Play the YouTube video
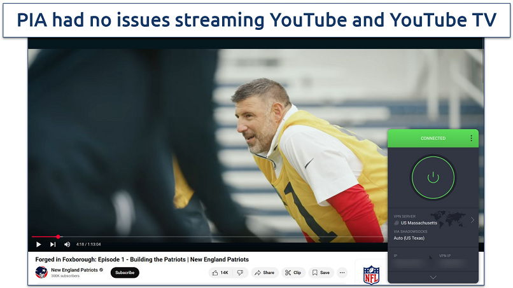The height and width of the screenshot is (288, 513). [x=38, y=244]
